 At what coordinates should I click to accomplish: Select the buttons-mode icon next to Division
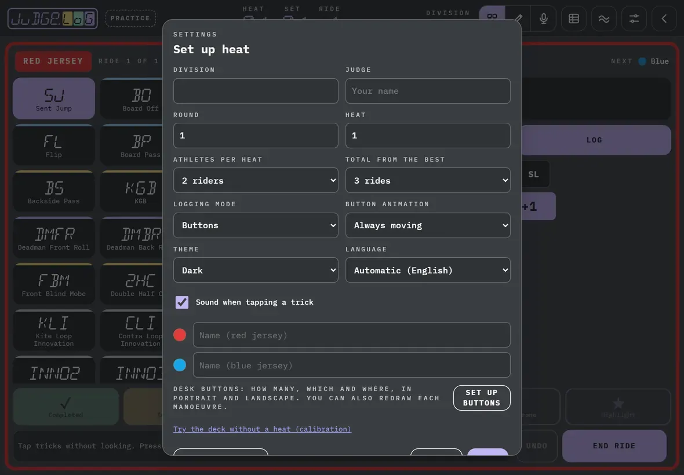[x=492, y=17]
